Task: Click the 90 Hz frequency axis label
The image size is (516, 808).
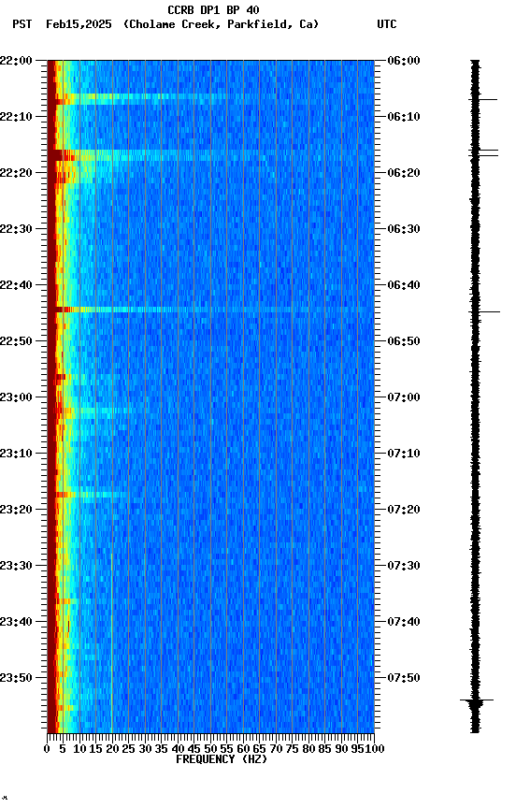Action: click(341, 749)
